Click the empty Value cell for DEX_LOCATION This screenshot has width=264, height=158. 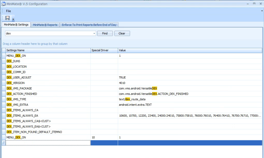pos(190,67)
